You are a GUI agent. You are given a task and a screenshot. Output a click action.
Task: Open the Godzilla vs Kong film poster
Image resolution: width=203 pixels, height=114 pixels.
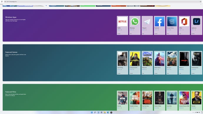135,98
